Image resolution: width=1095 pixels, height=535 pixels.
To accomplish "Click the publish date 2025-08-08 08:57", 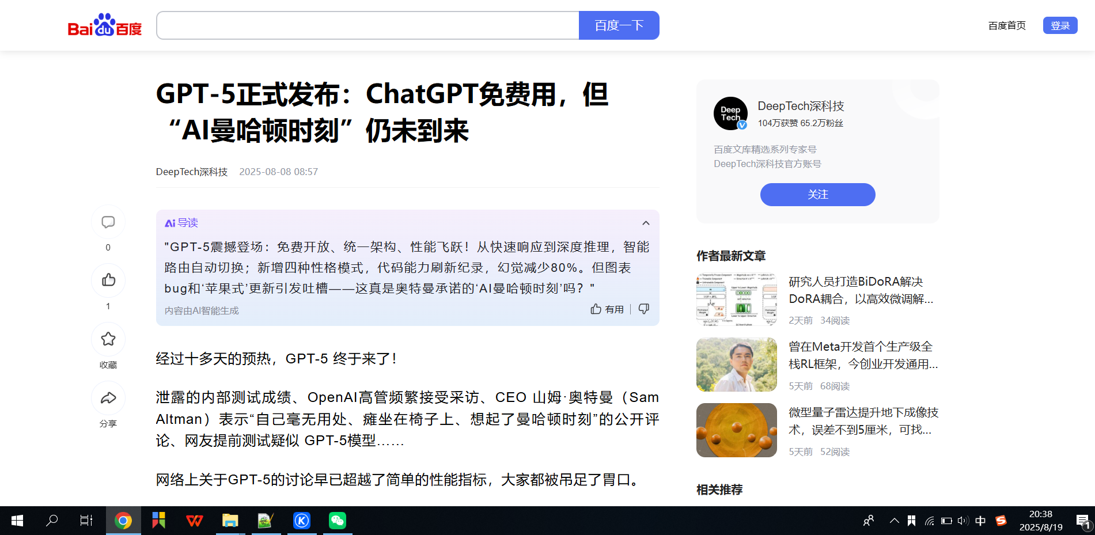I will point(279,172).
